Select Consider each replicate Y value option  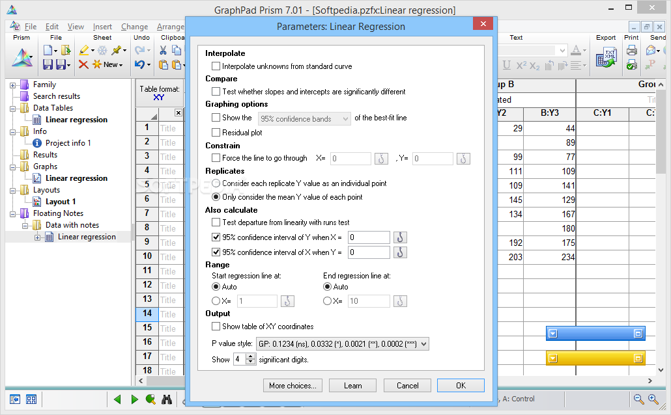pos(216,183)
